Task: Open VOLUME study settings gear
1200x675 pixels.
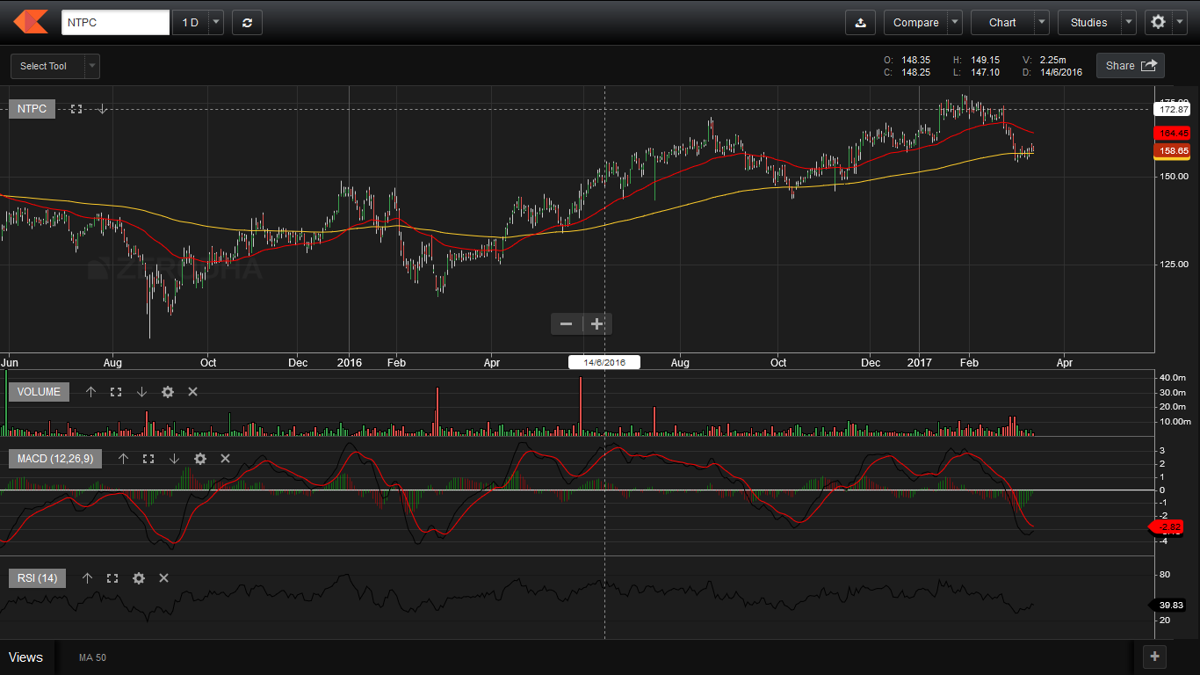Action: pyautogui.click(x=168, y=392)
